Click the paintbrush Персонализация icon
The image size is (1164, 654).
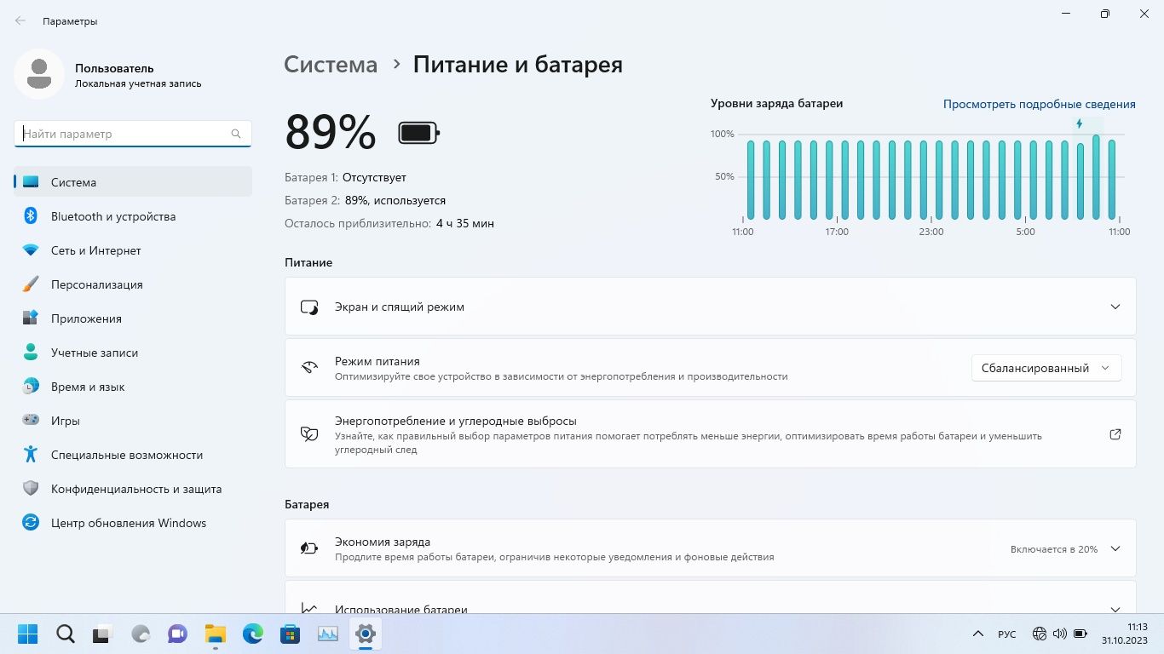tap(31, 284)
